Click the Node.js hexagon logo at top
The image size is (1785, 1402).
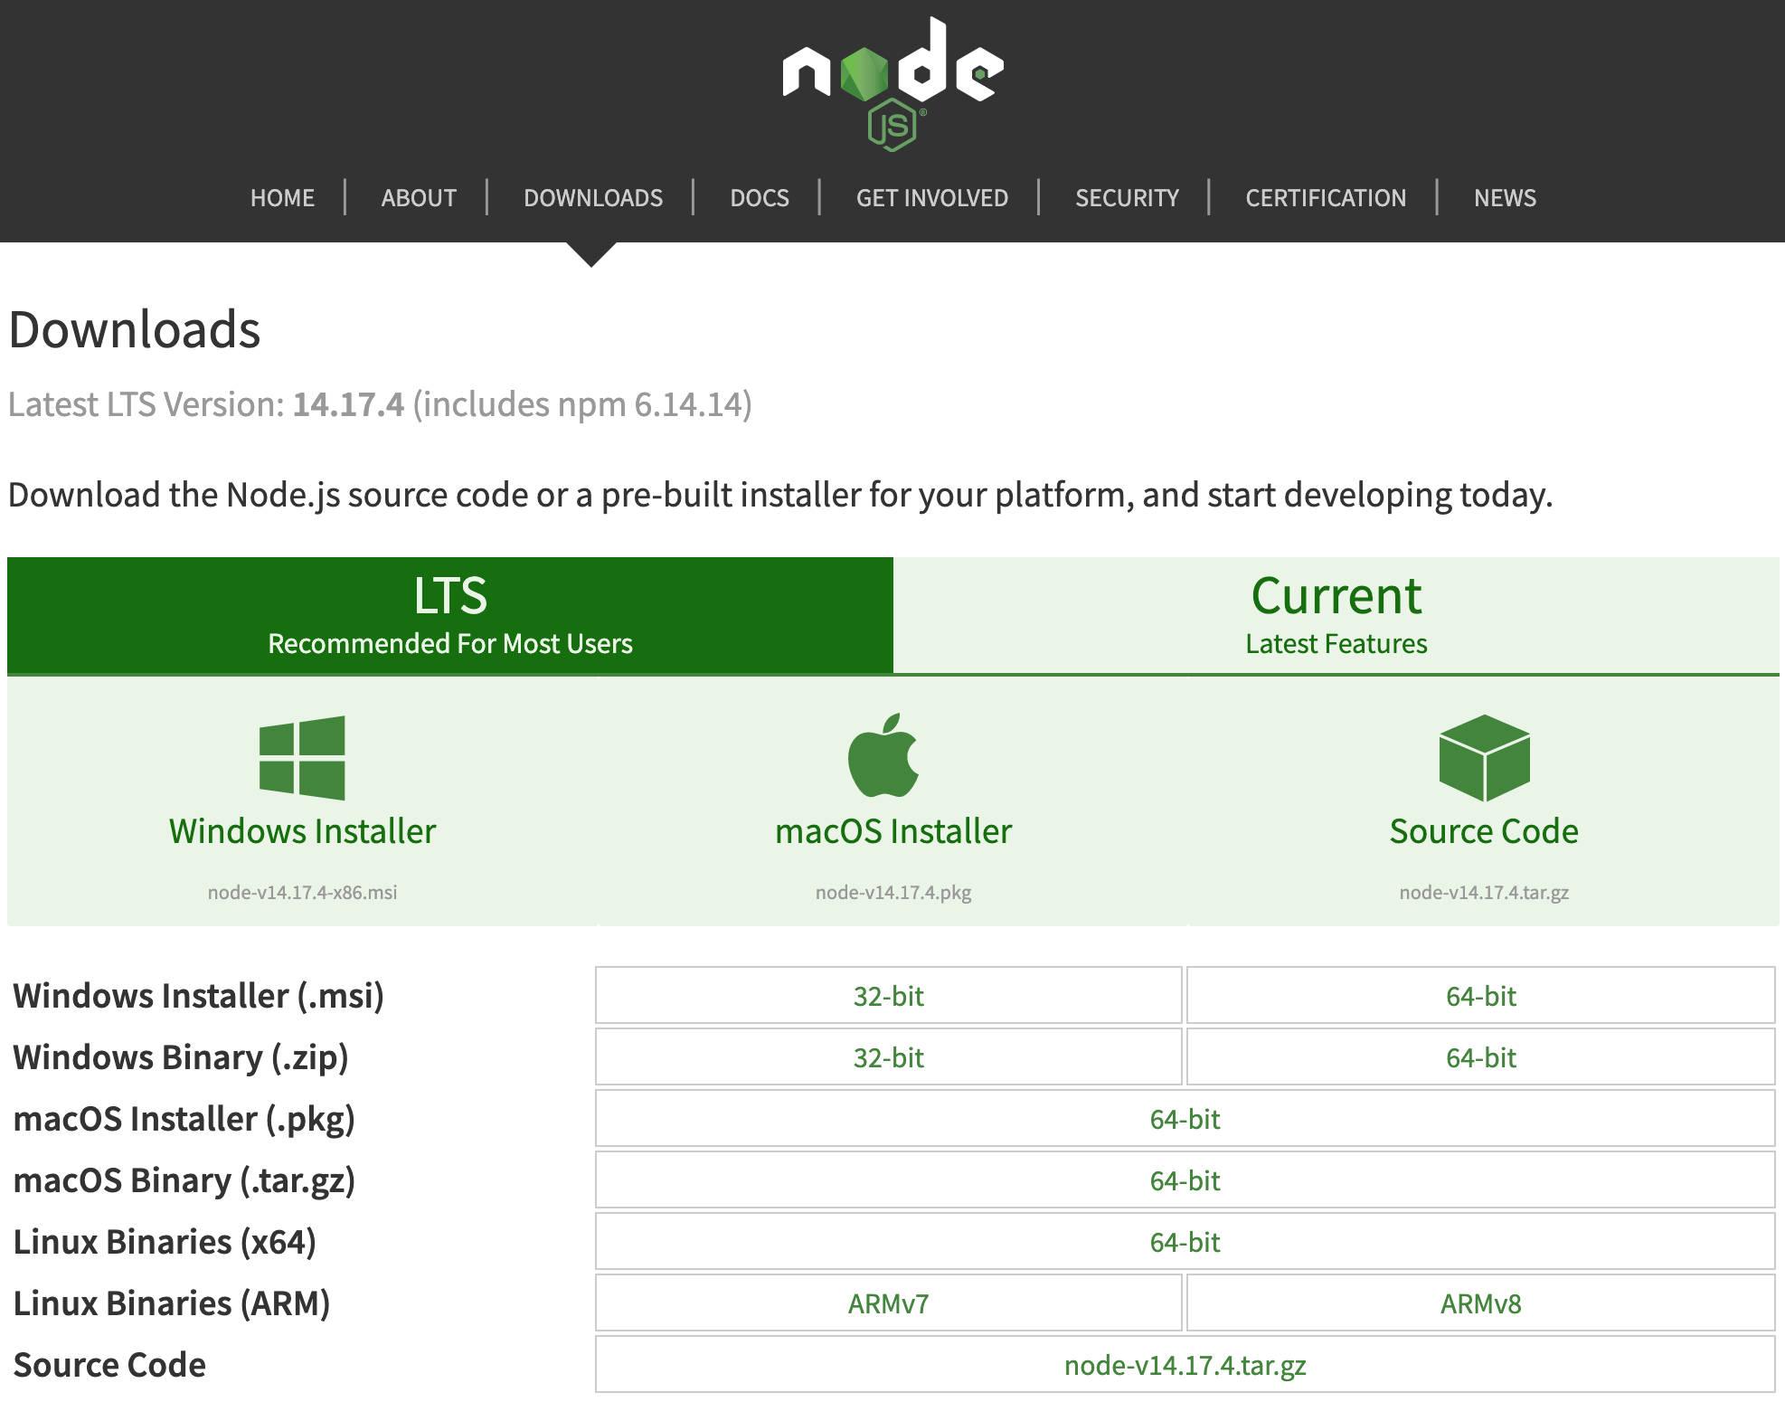(890, 80)
